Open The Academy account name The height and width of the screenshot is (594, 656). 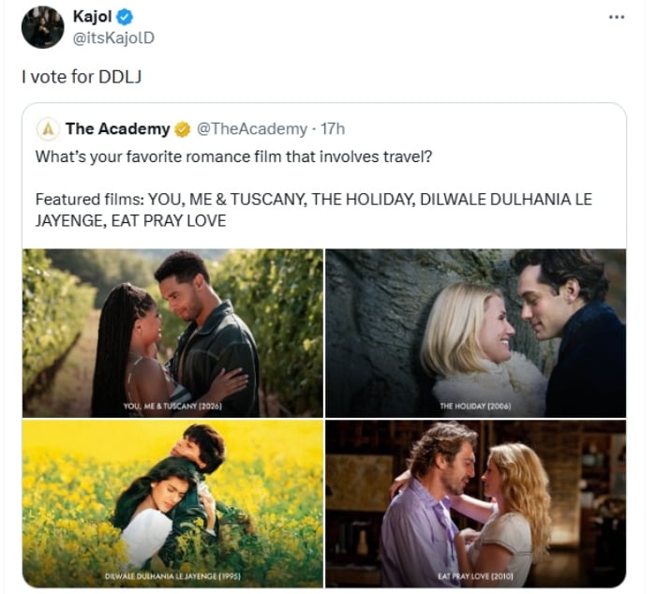[117, 129]
